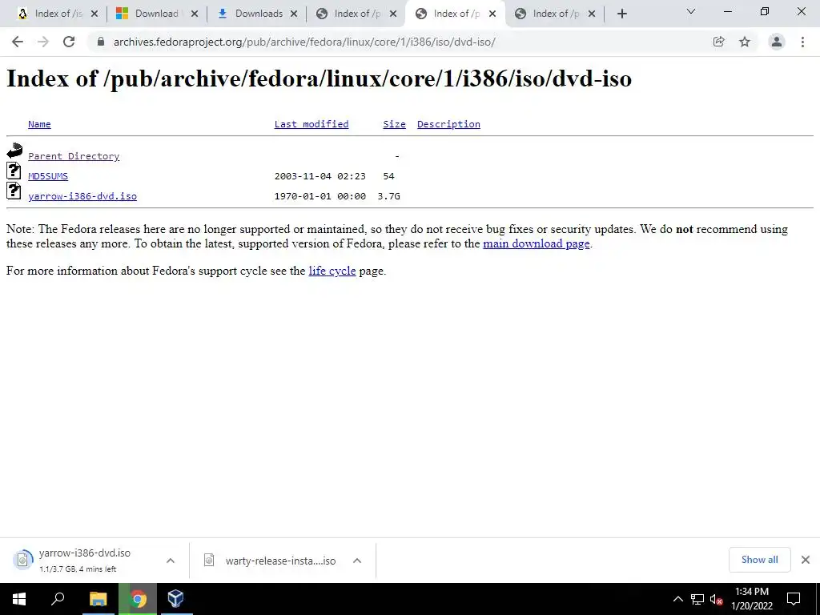Close the active Index of tab

point(492,14)
